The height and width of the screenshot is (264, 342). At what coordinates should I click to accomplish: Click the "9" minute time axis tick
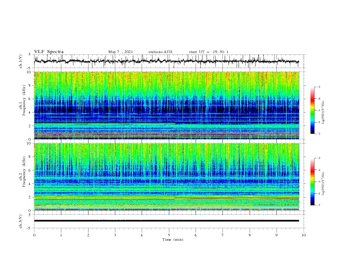(x=276, y=235)
